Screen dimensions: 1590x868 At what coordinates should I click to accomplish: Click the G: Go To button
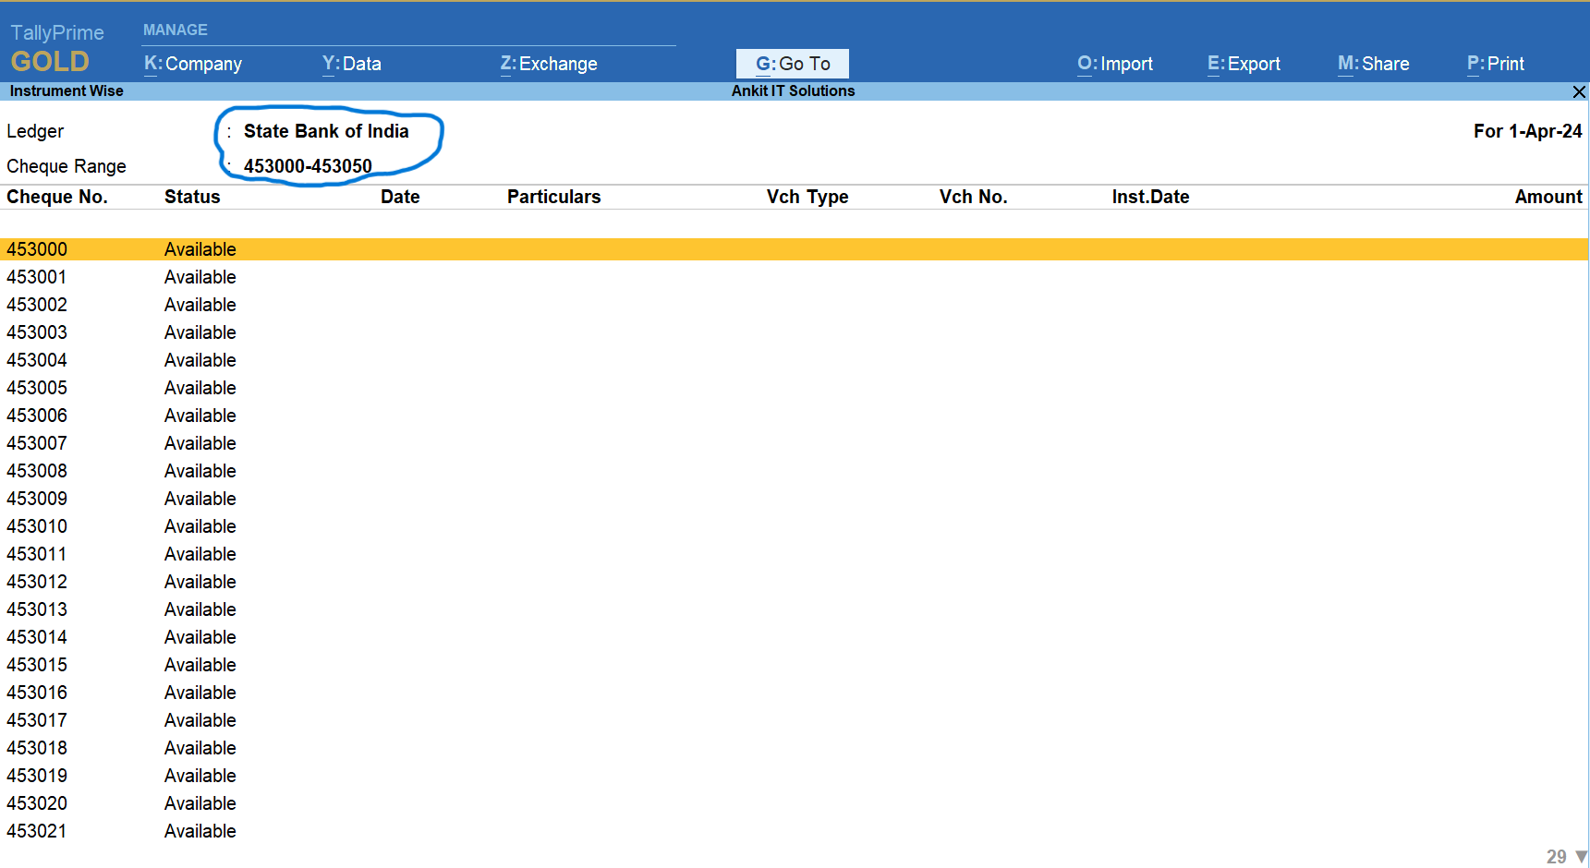pyautogui.click(x=793, y=64)
